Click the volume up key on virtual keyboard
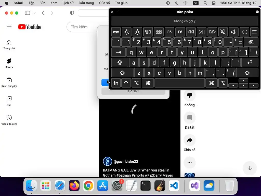 [244, 32]
